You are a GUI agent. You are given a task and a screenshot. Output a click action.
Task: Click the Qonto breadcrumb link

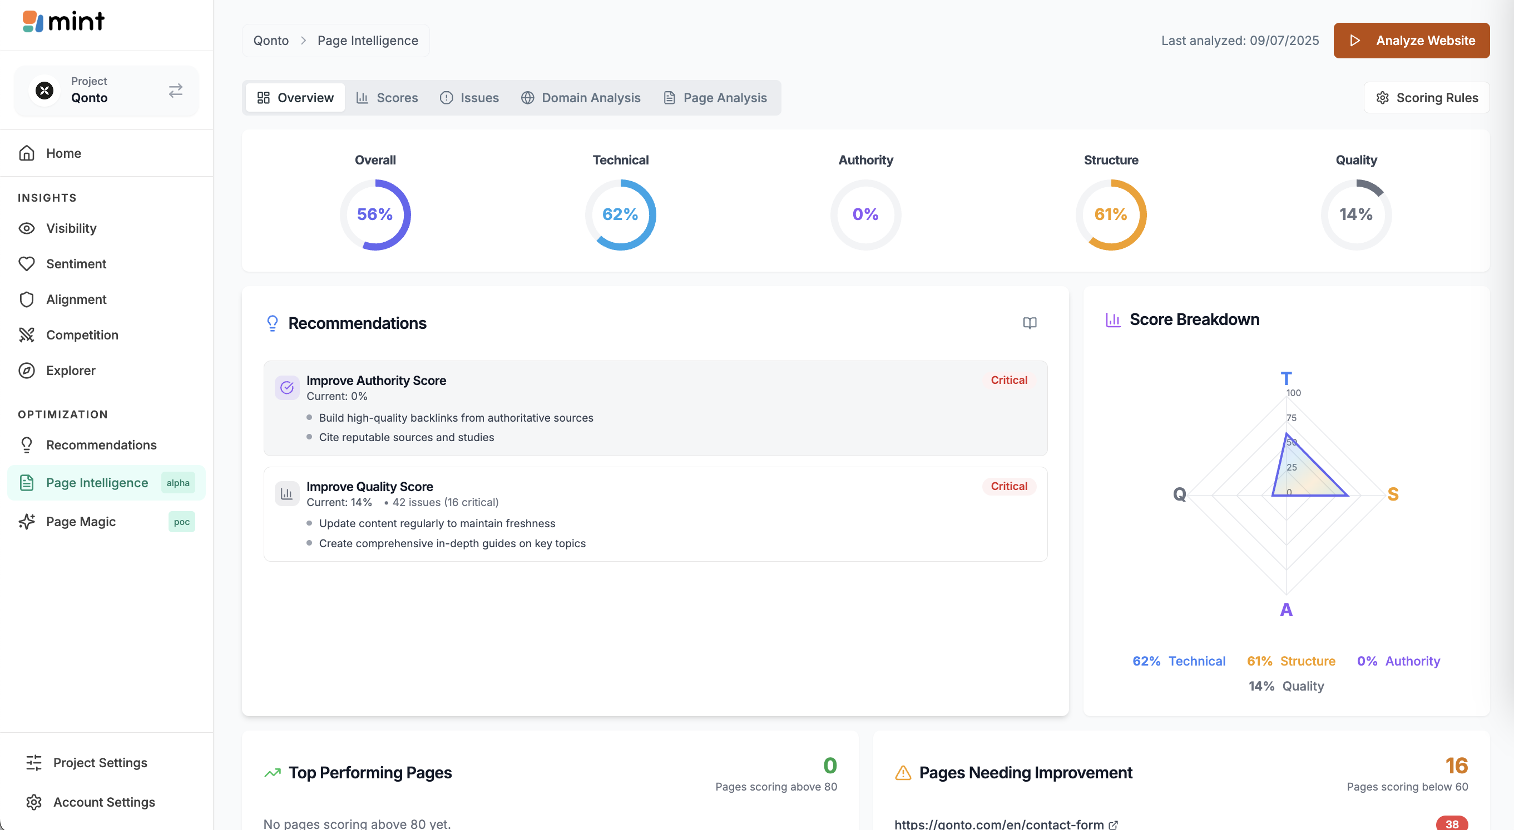pyautogui.click(x=271, y=41)
